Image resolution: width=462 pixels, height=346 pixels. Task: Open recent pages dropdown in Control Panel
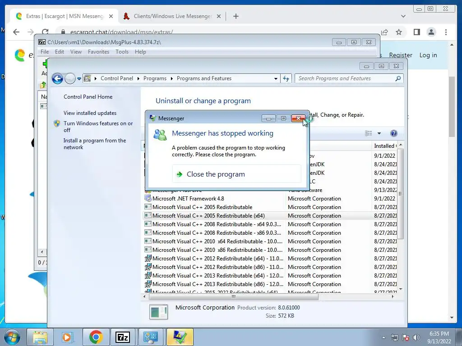click(79, 79)
